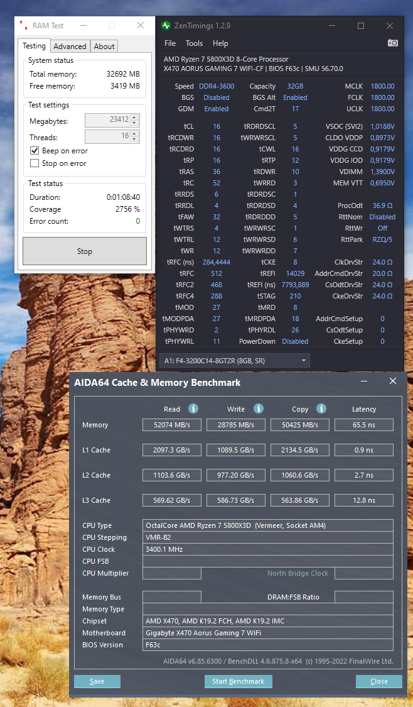Image resolution: width=413 pixels, height=707 pixels.
Task: Switch to the About tab in RAM Test
Action: coord(104,46)
